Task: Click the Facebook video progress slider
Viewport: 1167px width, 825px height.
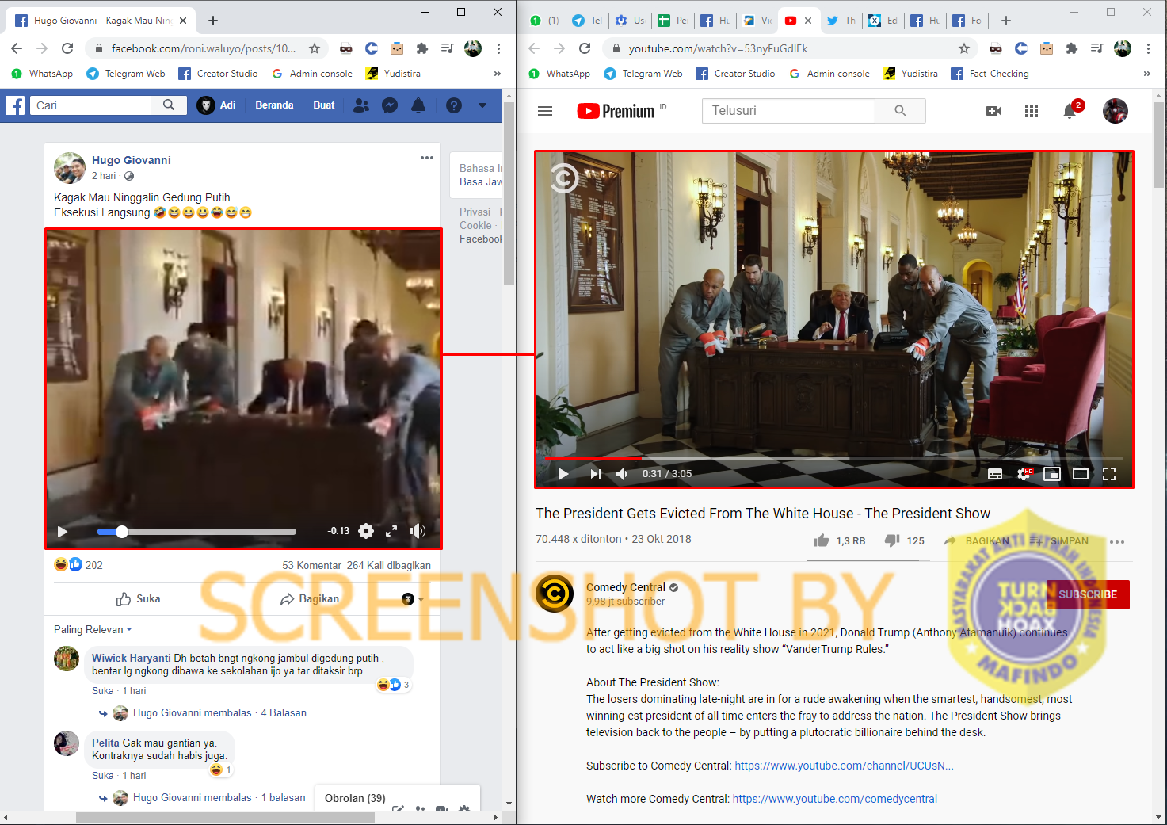Action: (196, 532)
